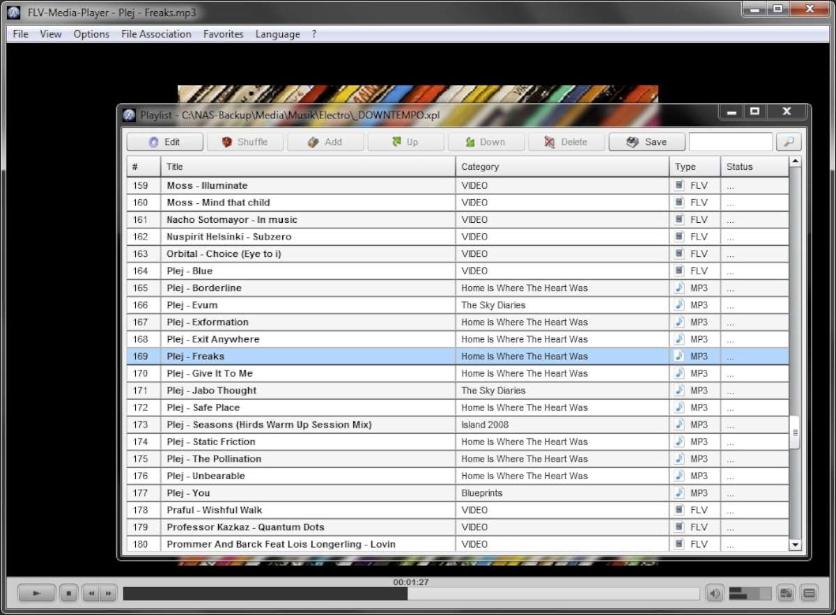Adjust the volume level bar
Image resolution: width=836 pixels, height=615 pixels.
(x=750, y=593)
